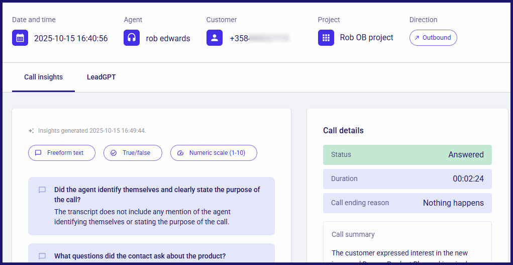Toggle the Freeform text filter chip
This screenshot has width=513, height=265.
point(62,153)
